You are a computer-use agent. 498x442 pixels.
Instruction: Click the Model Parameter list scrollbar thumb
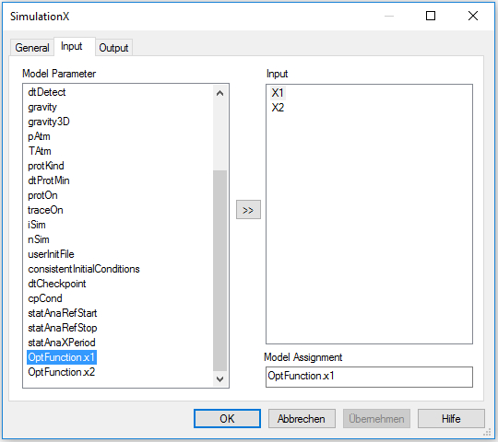click(219, 271)
